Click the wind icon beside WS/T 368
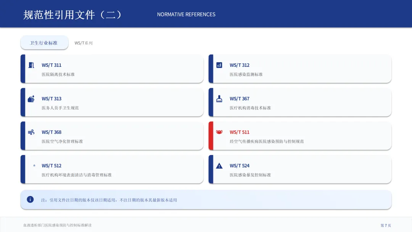The image size is (412, 232). pos(31,132)
